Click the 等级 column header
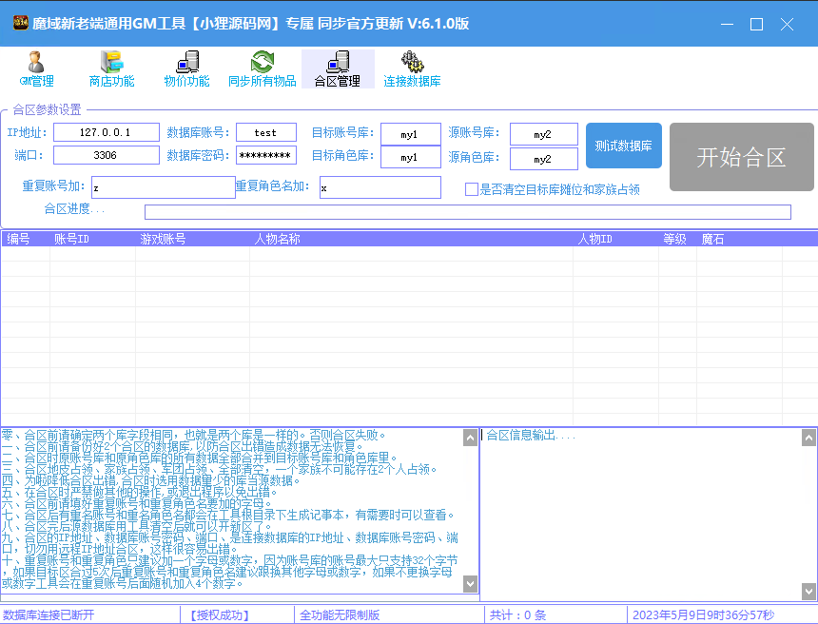The height and width of the screenshot is (624, 818). [674, 240]
